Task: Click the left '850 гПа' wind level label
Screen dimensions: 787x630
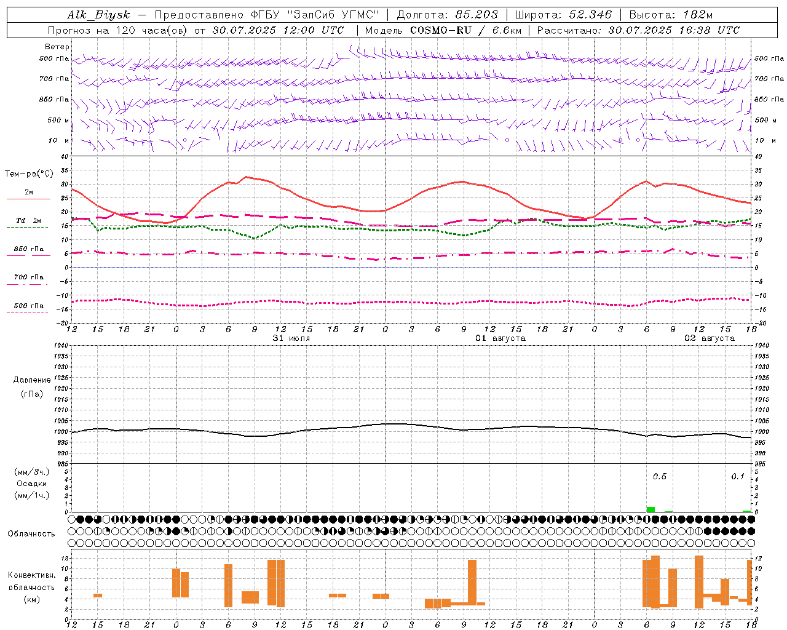Action: (54, 99)
